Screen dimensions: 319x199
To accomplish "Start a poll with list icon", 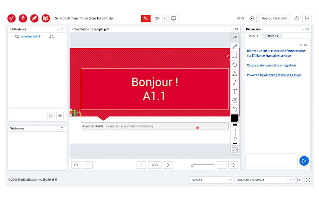I will (88, 165).
